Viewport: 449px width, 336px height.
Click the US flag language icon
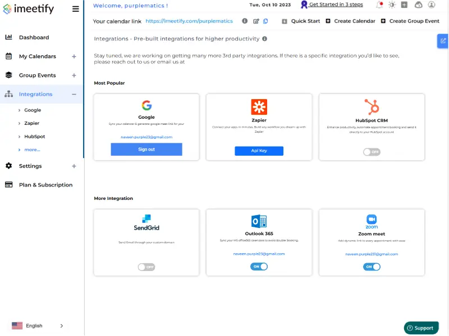pyautogui.click(x=17, y=326)
